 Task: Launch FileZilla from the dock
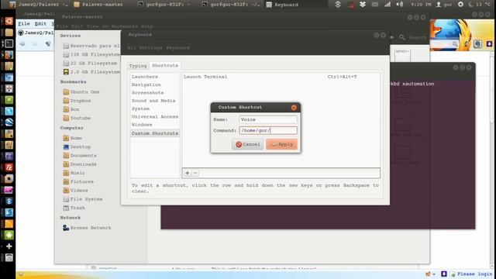click(9, 167)
